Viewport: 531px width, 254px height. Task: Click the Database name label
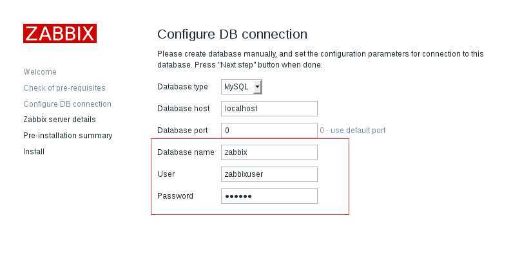[x=186, y=152]
